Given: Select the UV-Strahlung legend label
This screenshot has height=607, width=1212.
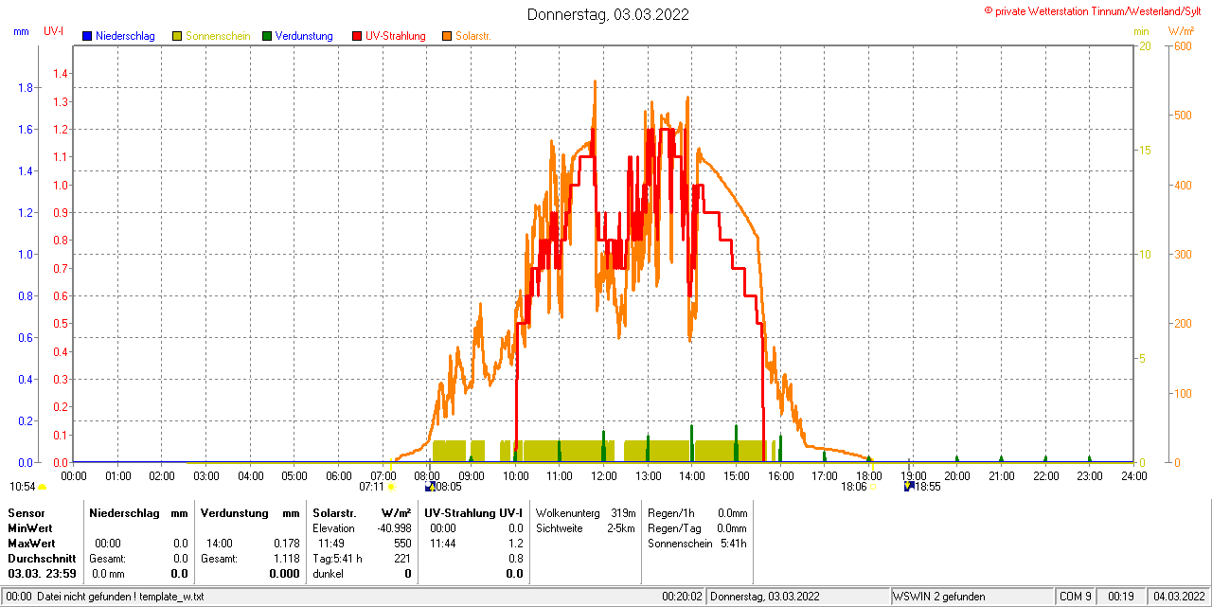Looking at the screenshot, I should (397, 36).
